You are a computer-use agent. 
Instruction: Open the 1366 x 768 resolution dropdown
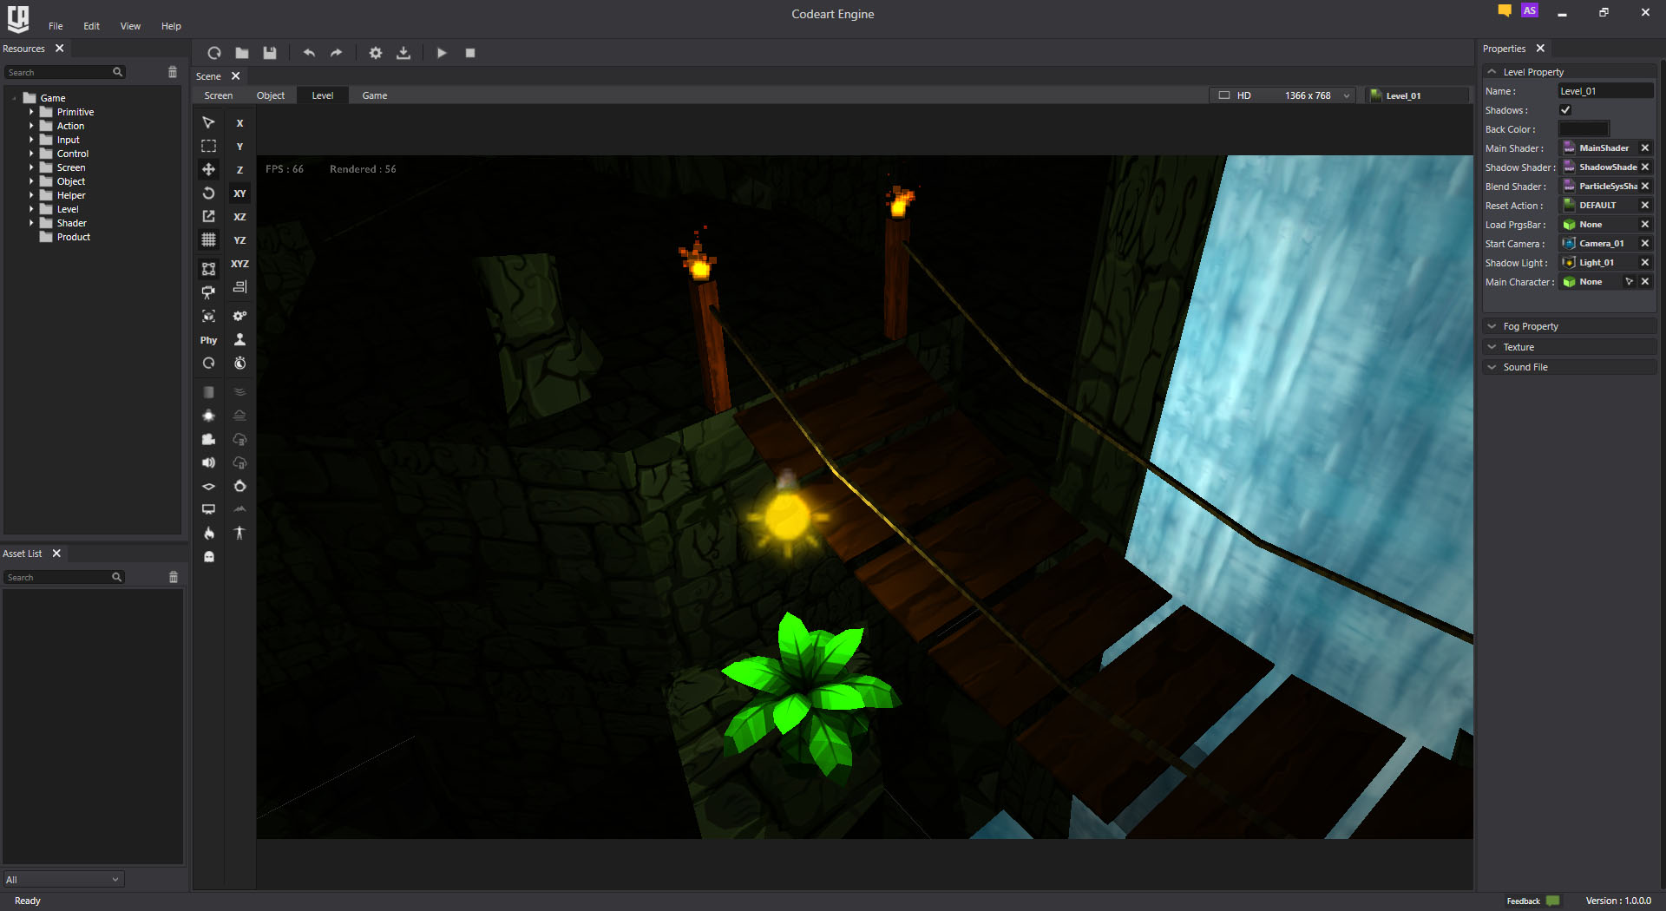pyautogui.click(x=1316, y=95)
